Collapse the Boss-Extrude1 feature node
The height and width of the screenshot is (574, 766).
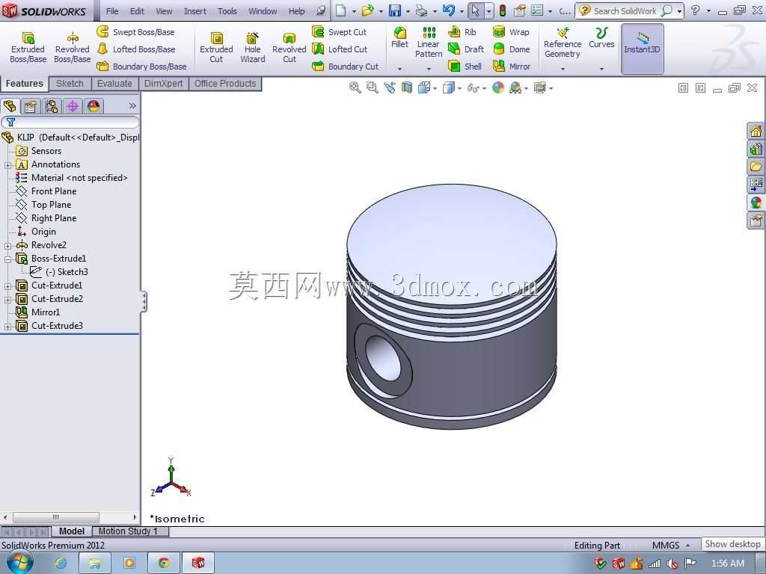click(7, 259)
